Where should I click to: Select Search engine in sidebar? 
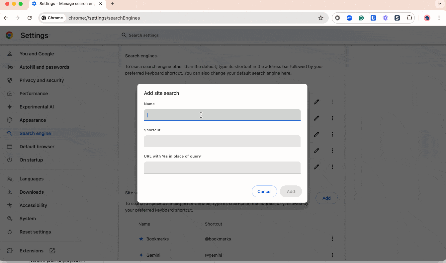coord(35,133)
